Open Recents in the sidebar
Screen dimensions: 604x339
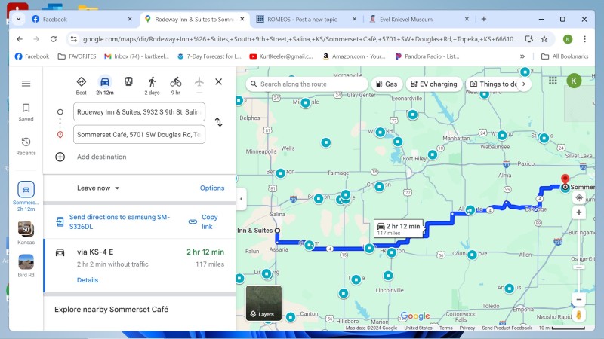(x=26, y=146)
